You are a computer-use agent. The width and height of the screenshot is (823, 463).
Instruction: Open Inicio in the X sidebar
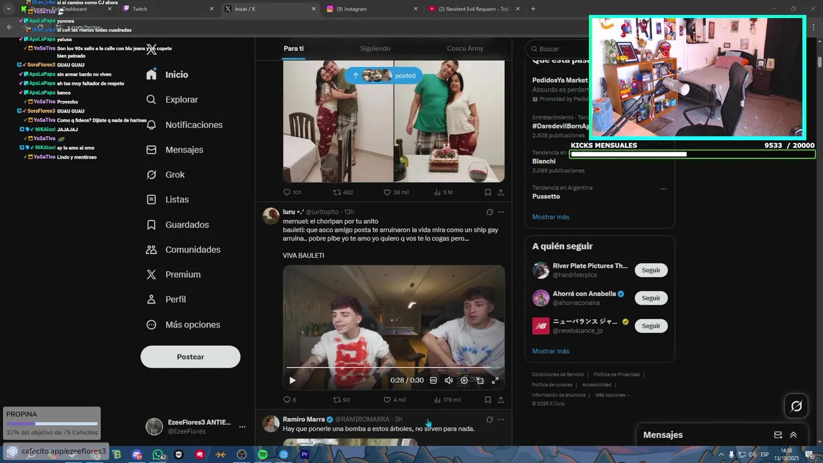pyautogui.click(x=167, y=75)
